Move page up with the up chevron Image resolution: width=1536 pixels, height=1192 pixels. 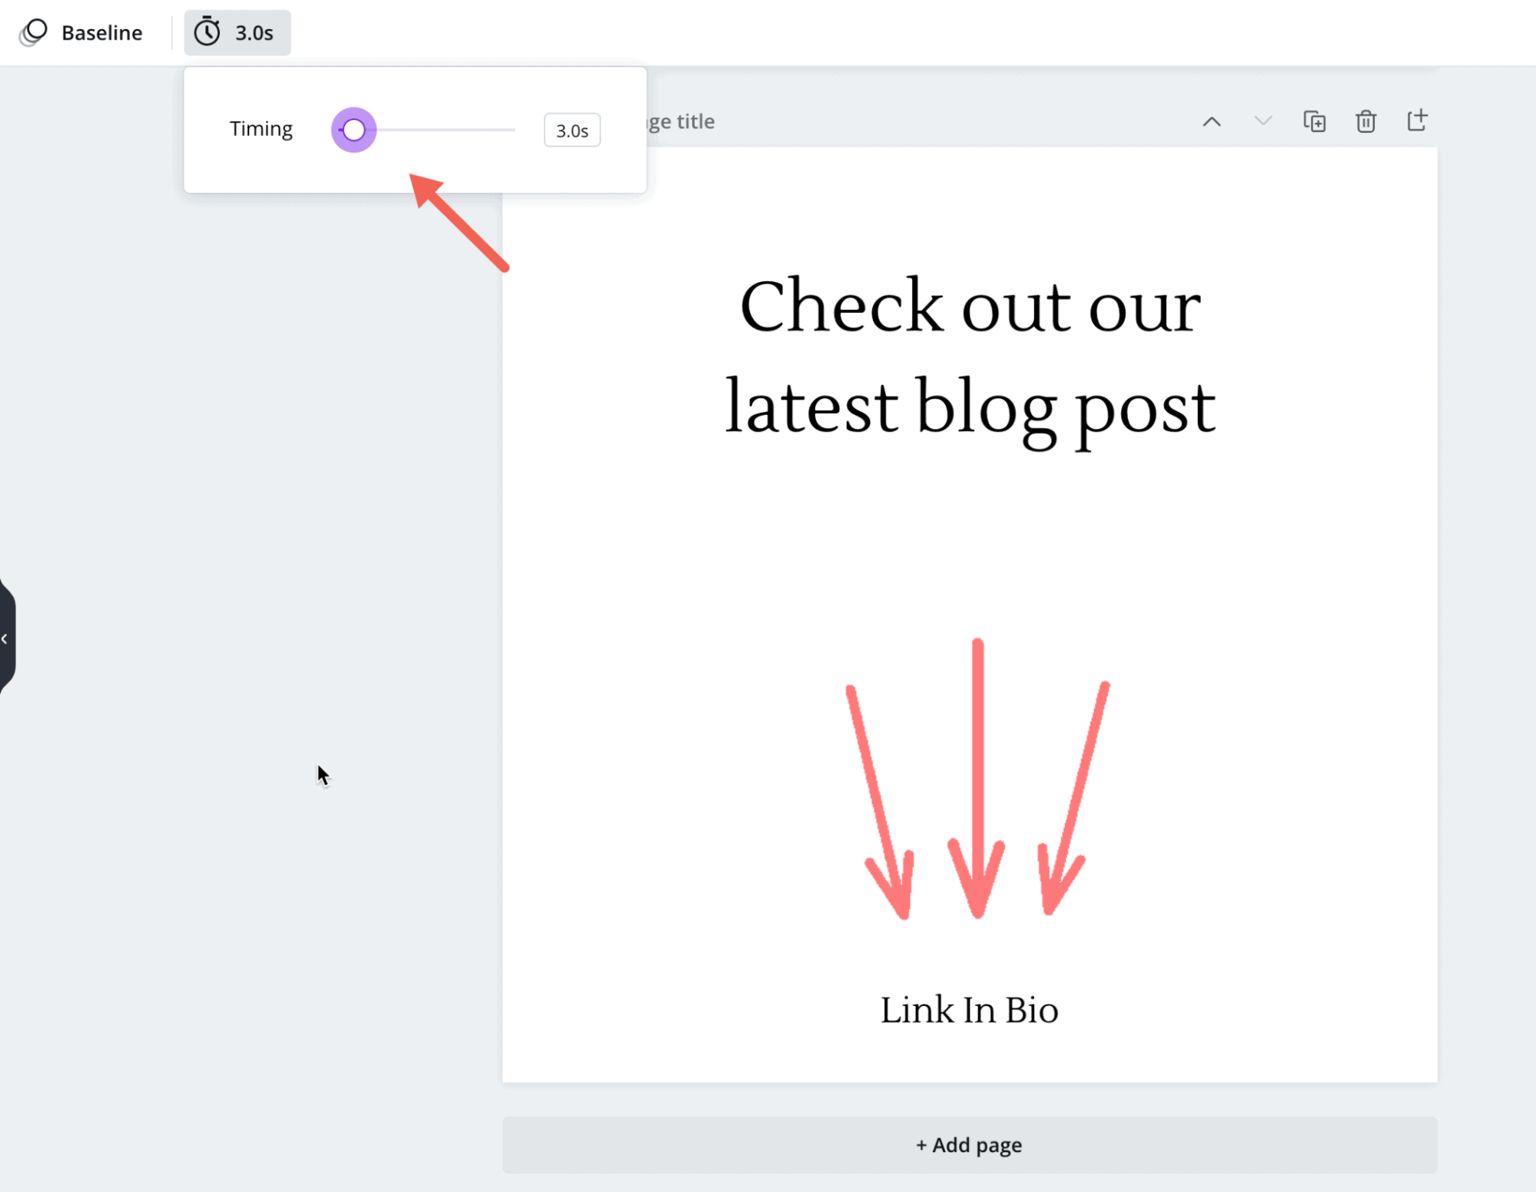click(x=1212, y=121)
